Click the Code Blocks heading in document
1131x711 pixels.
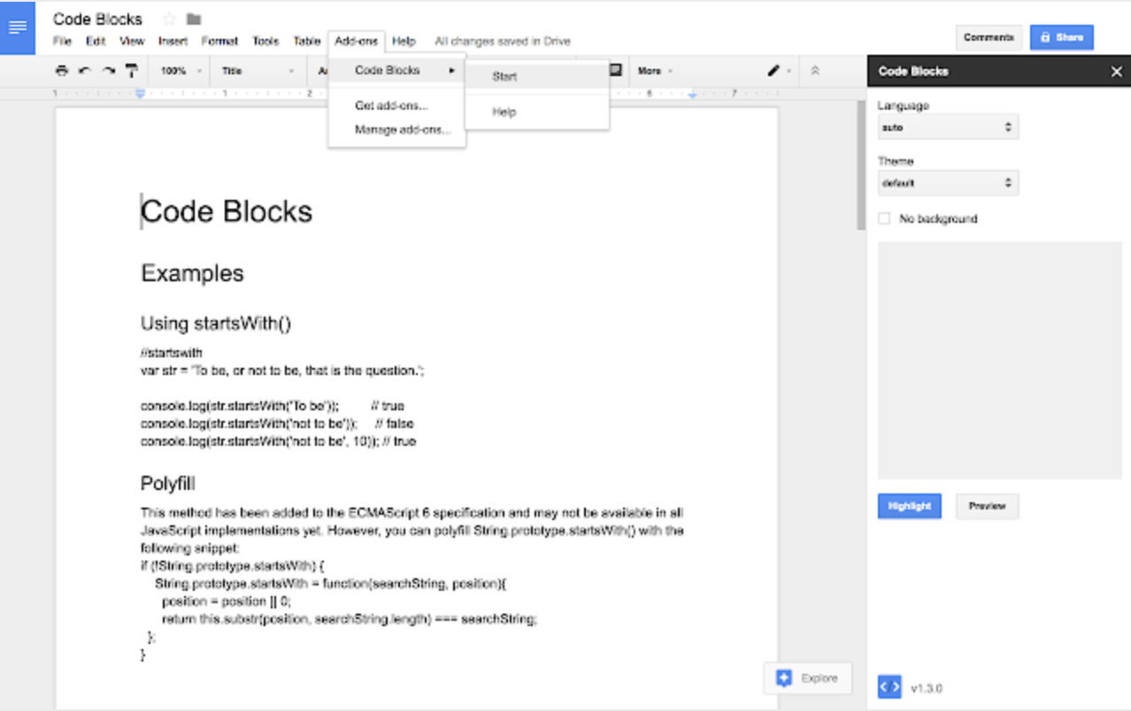tap(227, 211)
